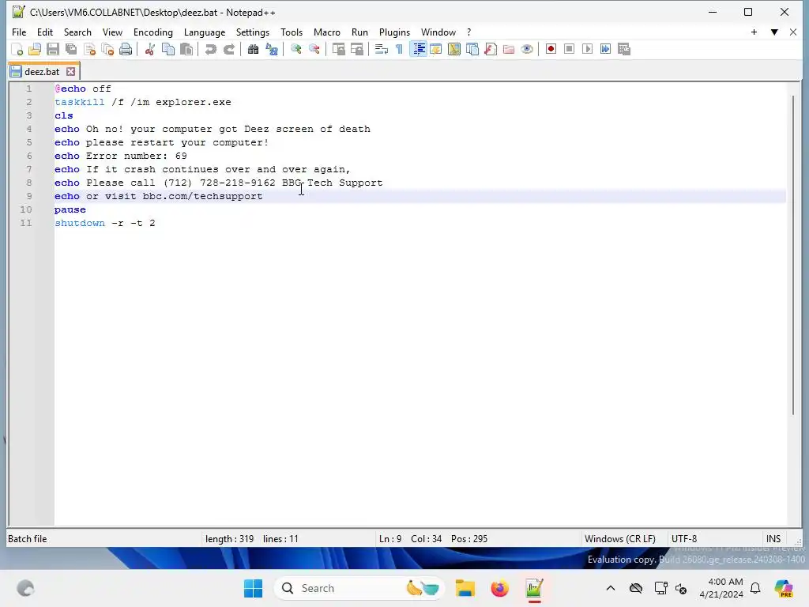
Task: Open the Edit menu
Action: [45, 32]
